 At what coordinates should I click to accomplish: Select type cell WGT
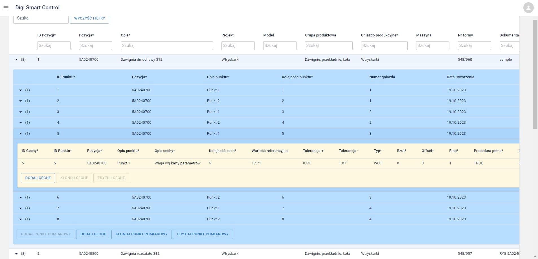(x=378, y=163)
